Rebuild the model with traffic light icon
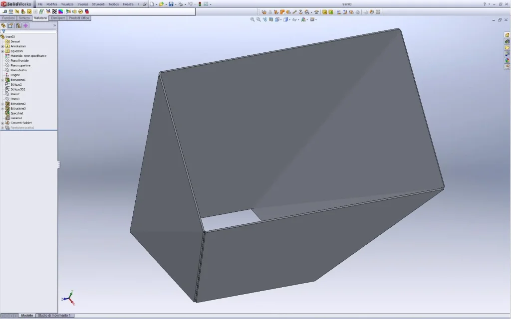 pos(200,4)
